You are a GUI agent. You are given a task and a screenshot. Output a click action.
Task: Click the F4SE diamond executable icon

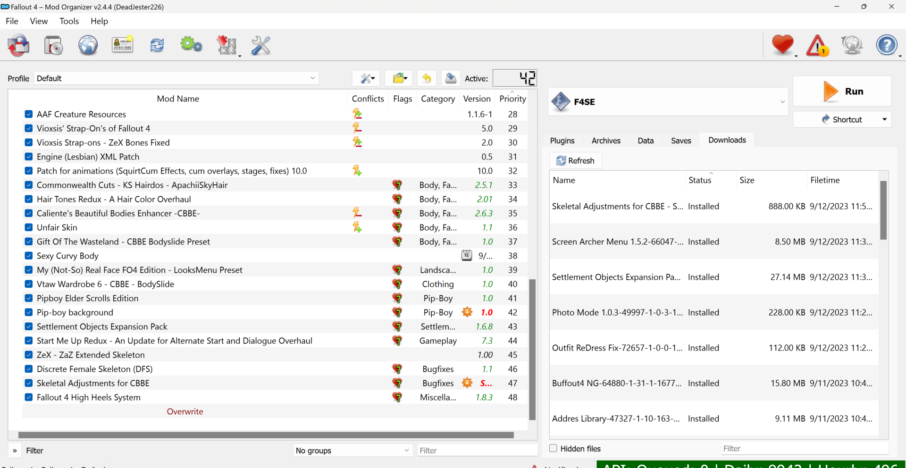point(561,101)
